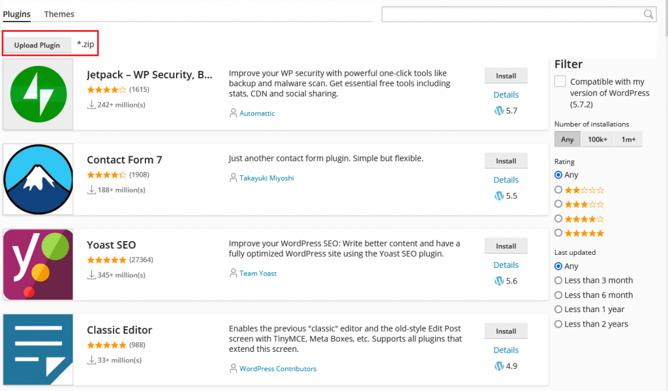Viewport: 668px width, 391px height.
Task: Click the Upload Plugin button
Action: [37, 45]
